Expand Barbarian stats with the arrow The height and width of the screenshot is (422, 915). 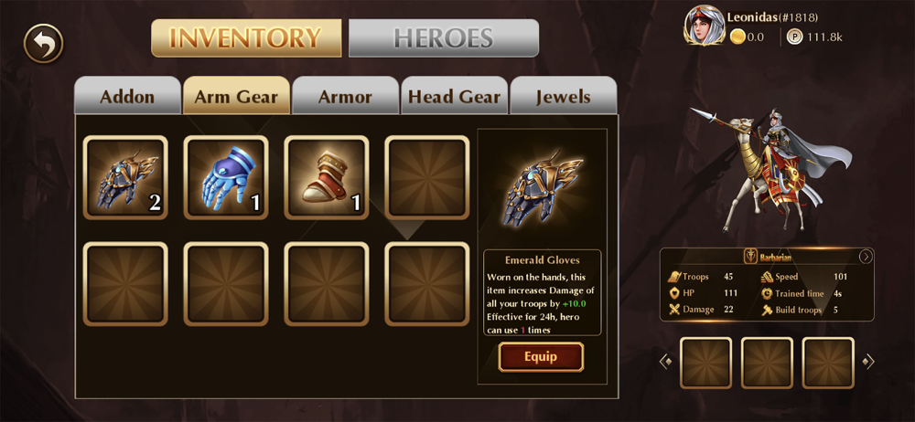coord(866,257)
